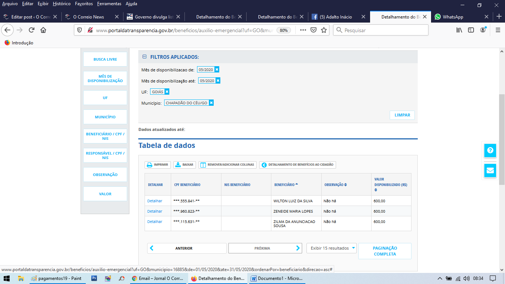The image size is (505, 284).
Task: Go to ANTERIOR page
Action: (x=187, y=248)
